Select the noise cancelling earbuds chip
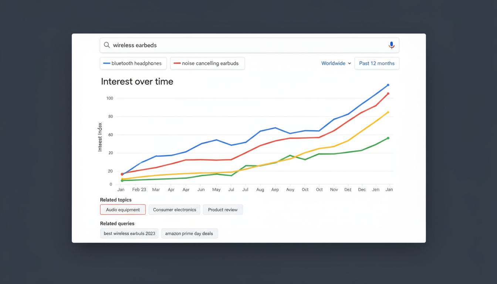This screenshot has height=284, width=497. 207,63
